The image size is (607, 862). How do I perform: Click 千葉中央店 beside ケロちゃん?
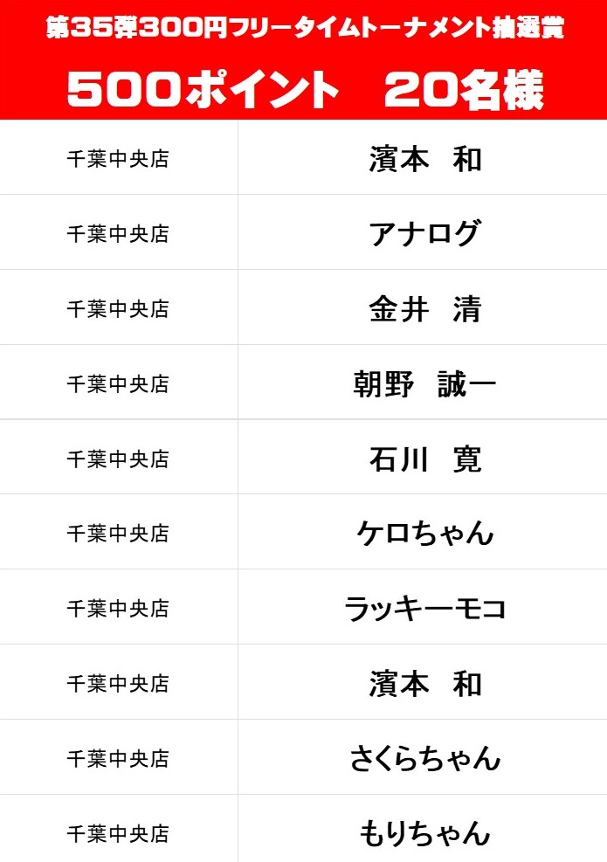pos(118,534)
